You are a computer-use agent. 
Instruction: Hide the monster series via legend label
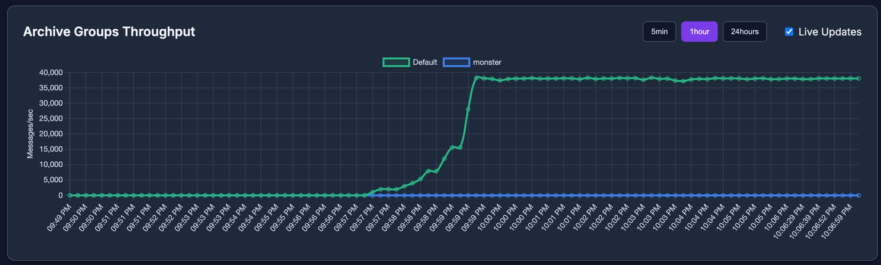[x=487, y=62]
